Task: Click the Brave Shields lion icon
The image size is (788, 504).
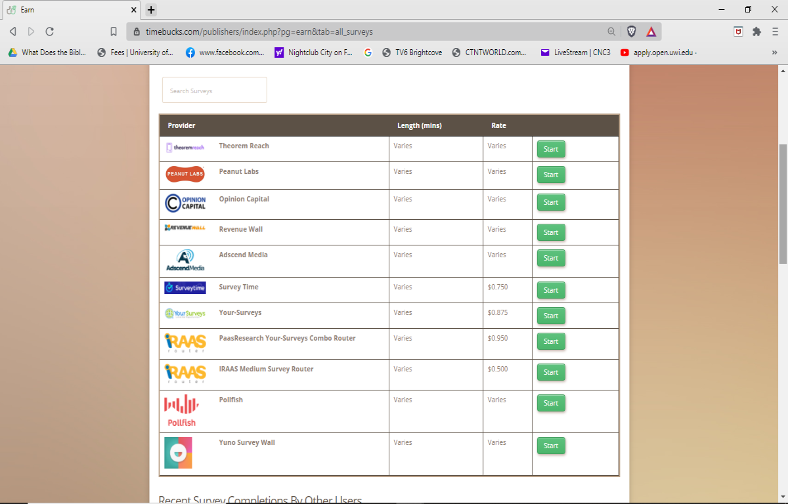Action: point(631,31)
